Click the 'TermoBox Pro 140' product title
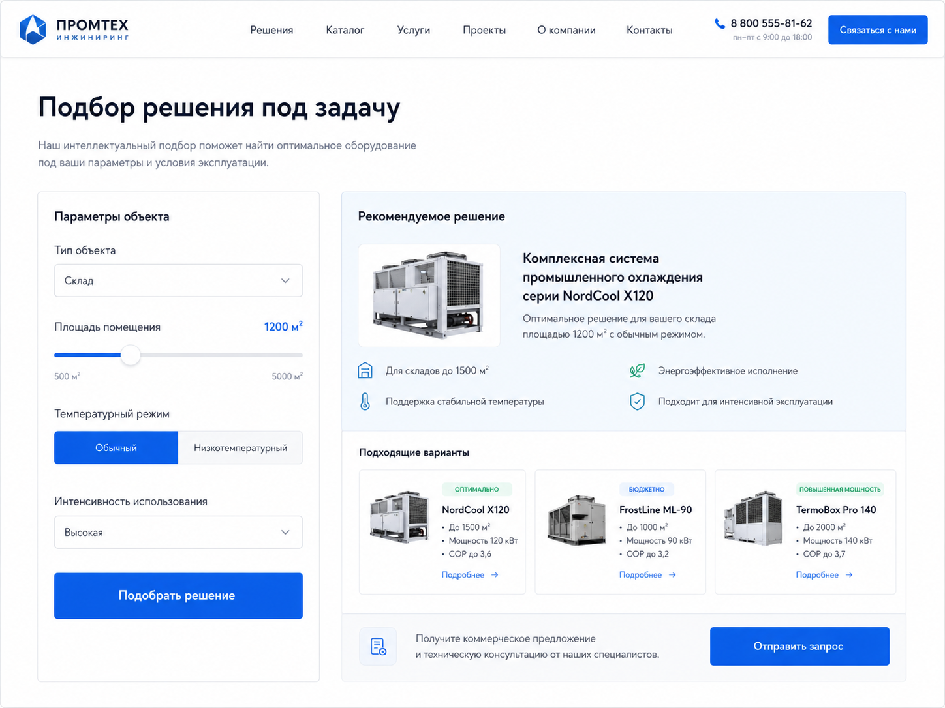Screen dimensions: 945x708 point(836,510)
